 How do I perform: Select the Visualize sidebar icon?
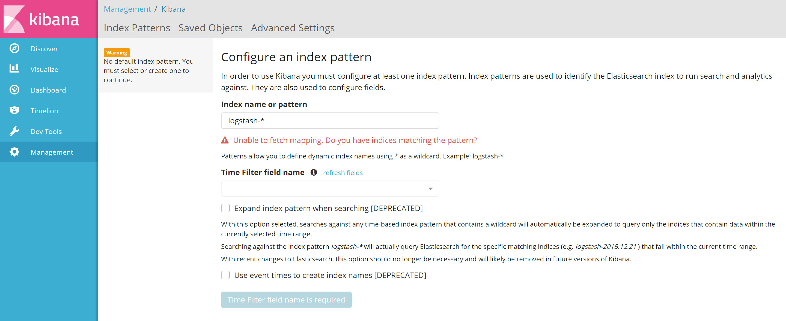click(14, 69)
